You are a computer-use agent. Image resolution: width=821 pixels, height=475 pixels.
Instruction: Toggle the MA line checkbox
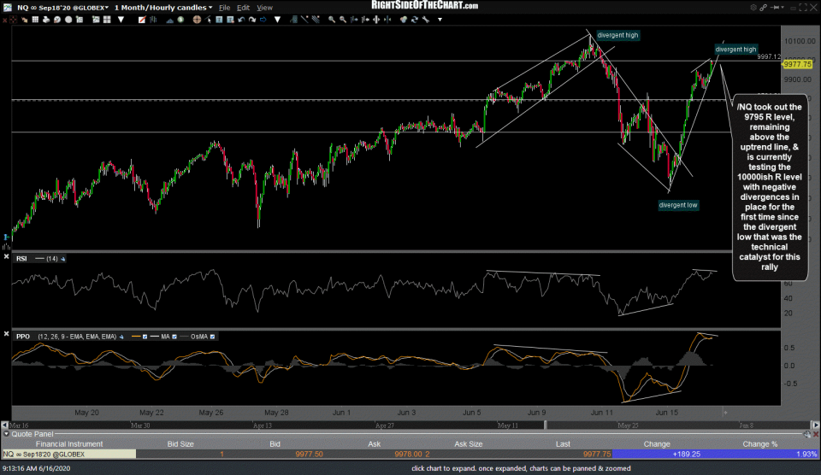(x=174, y=337)
